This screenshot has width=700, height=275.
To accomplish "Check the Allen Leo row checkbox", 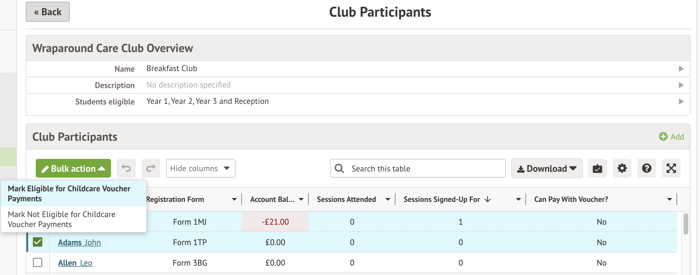I will coord(37,263).
